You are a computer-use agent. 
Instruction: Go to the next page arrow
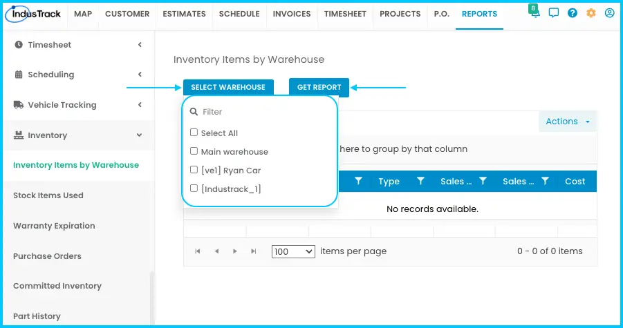pyautogui.click(x=235, y=251)
